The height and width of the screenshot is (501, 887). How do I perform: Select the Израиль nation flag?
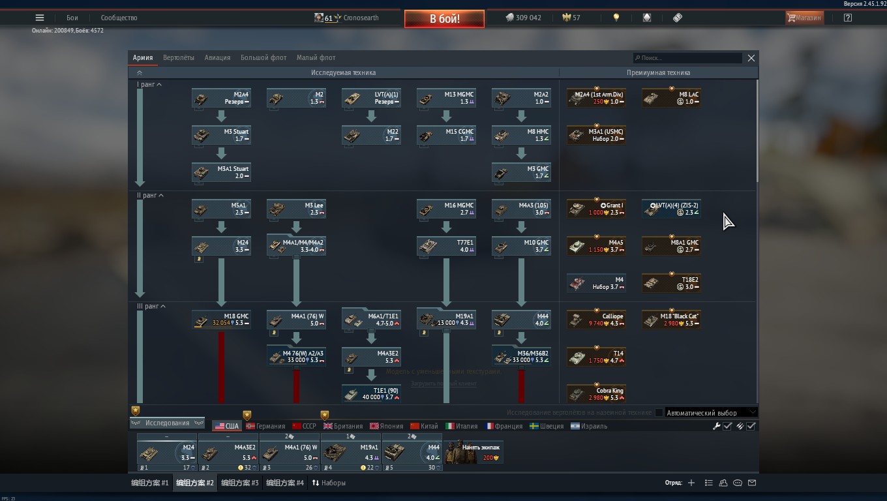(x=589, y=426)
